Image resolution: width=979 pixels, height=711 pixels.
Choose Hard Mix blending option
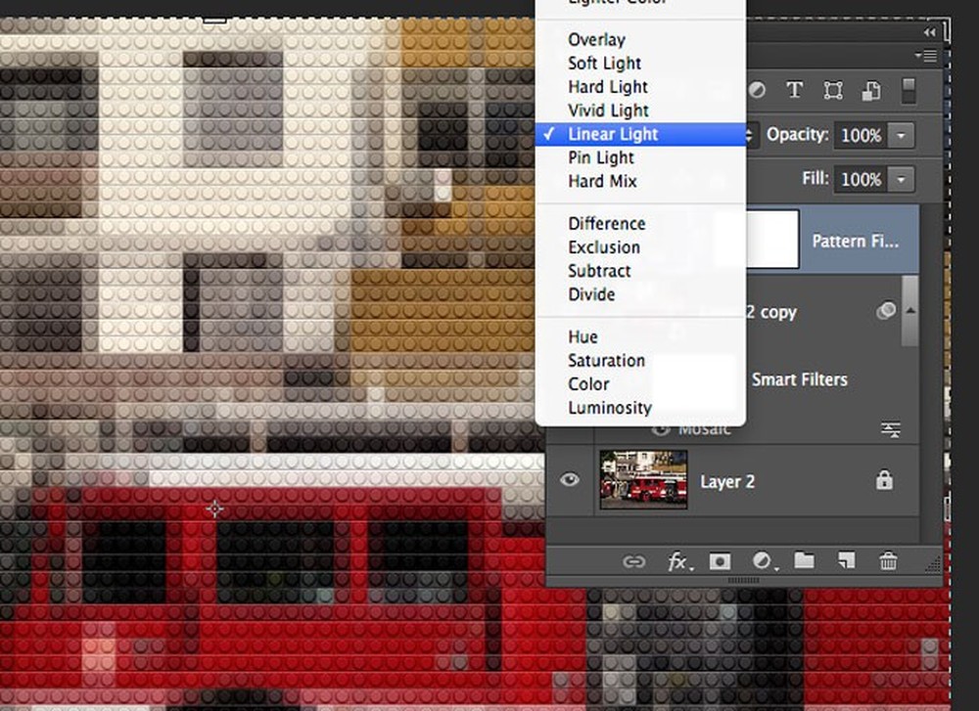coord(602,181)
